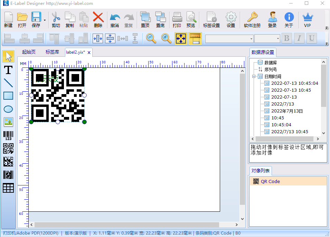
Task: Select the QR code tool
Action: [x=8, y=148]
